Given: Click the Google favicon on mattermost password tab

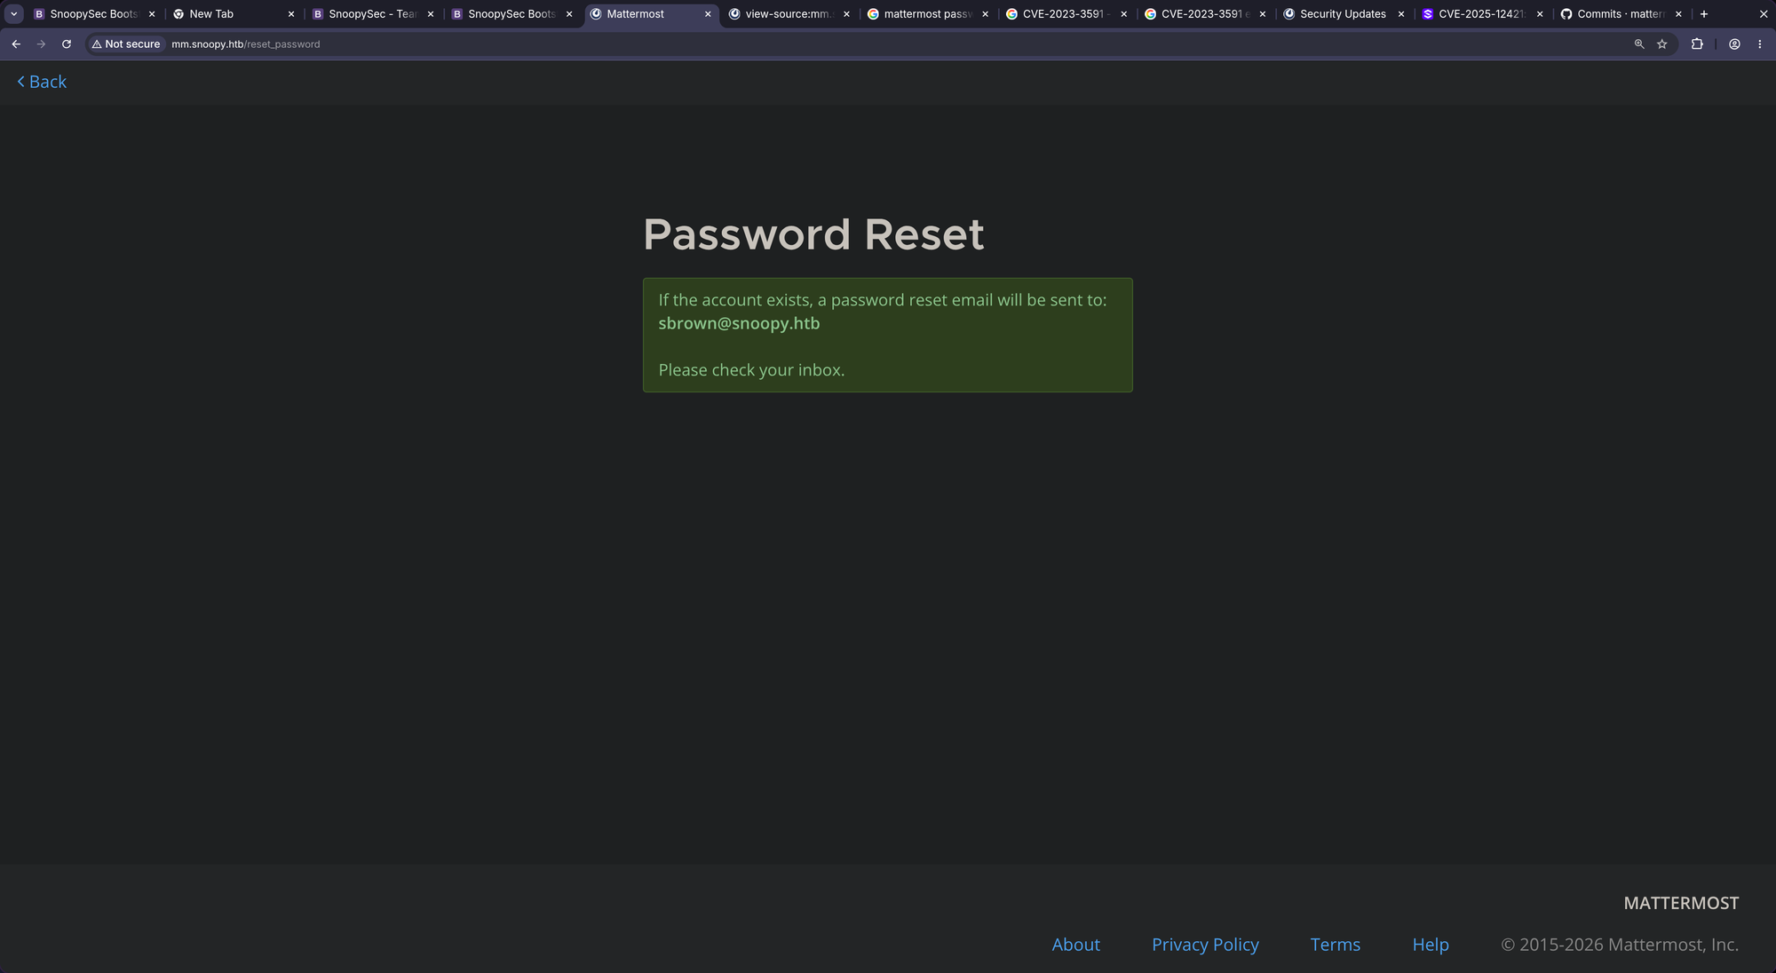Looking at the screenshot, I should coord(873,14).
